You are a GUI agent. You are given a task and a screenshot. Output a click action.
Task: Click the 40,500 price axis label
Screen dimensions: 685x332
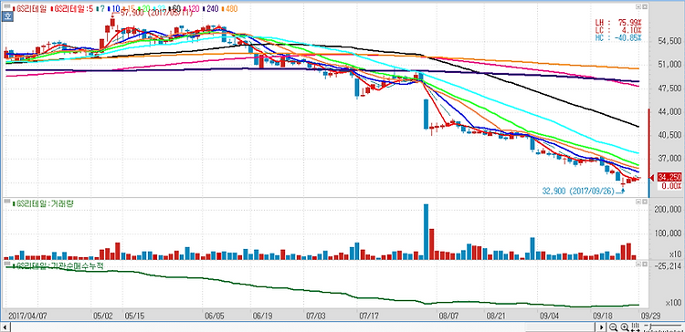[x=669, y=135]
